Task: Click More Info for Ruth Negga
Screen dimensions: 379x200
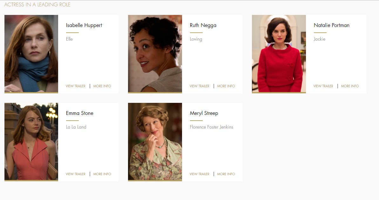Action: click(x=226, y=86)
